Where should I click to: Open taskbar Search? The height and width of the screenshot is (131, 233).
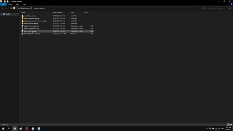pos(9,128)
